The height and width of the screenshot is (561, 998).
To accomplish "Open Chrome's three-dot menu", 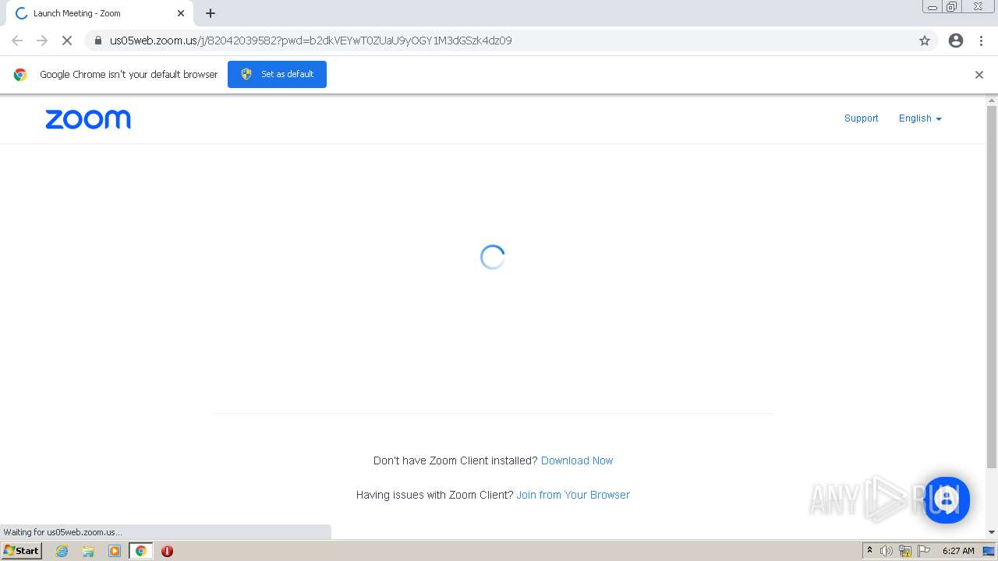I will (981, 41).
